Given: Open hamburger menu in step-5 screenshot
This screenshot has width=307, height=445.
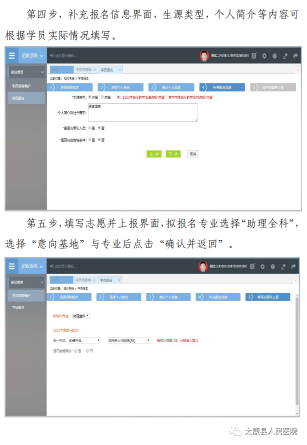Looking at the screenshot, I should tap(11, 266).
